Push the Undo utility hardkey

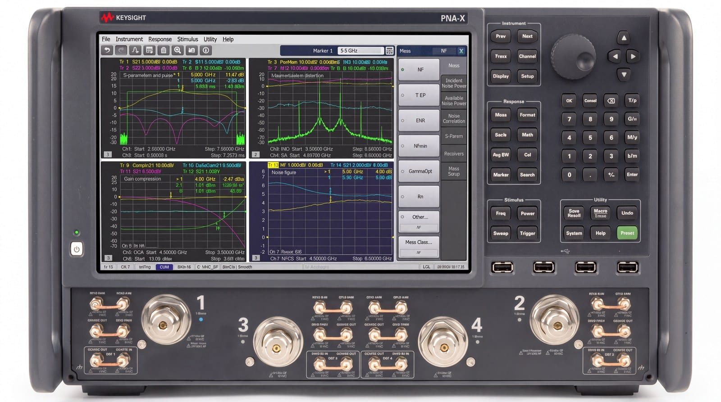coord(627,213)
